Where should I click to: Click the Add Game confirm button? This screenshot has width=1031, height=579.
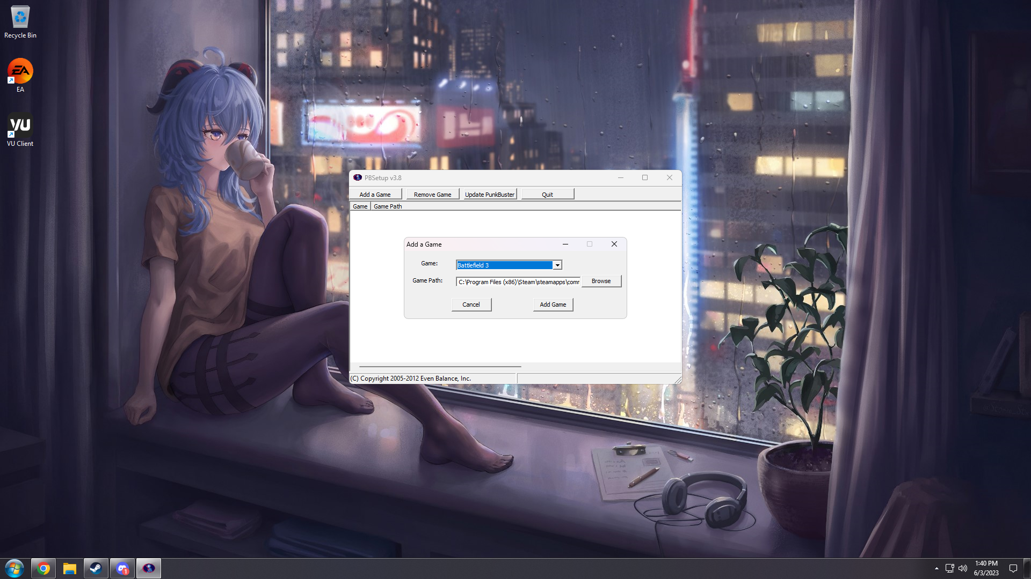(x=553, y=305)
